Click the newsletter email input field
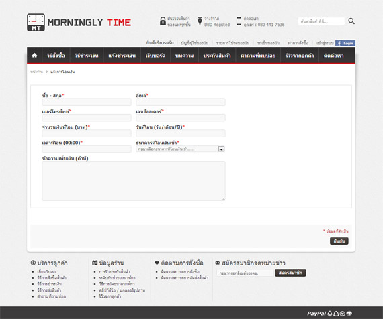This screenshot has height=319, width=383. (245, 273)
